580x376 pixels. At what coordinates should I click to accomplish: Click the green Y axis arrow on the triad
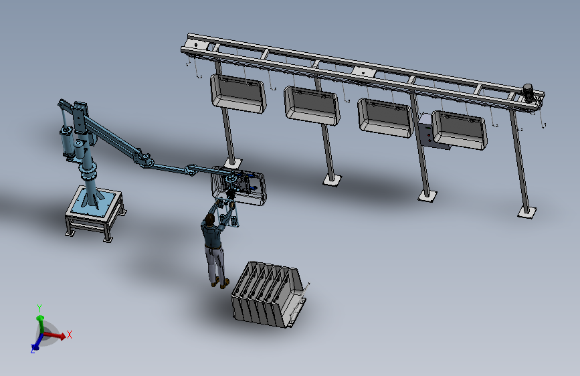pyautogui.click(x=41, y=324)
